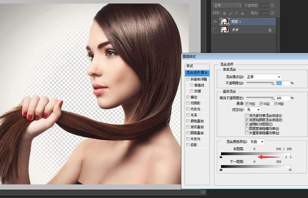Select 混合选项:默认 in style list
308x198 pixels.
point(197,72)
